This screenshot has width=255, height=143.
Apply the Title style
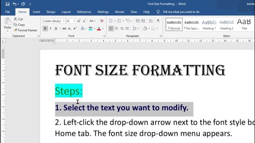244,25
